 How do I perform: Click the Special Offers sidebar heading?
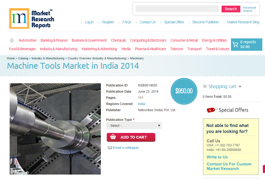click(233, 110)
